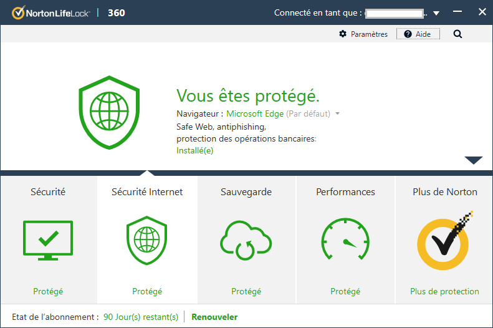The height and width of the screenshot is (328, 493).
Task: Select the Sauvegarde tab title
Action: click(x=246, y=192)
